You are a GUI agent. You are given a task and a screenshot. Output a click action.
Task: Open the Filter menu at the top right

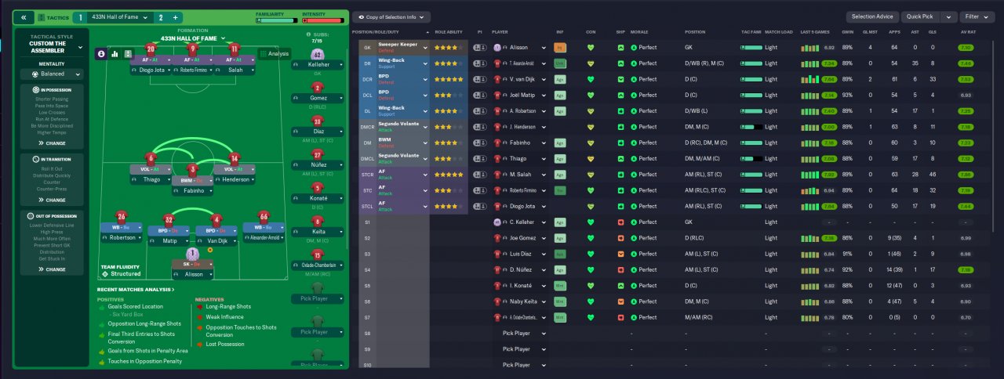tap(977, 16)
